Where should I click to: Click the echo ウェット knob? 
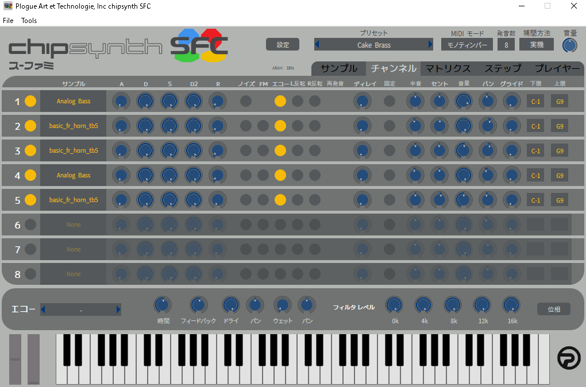(283, 305)
